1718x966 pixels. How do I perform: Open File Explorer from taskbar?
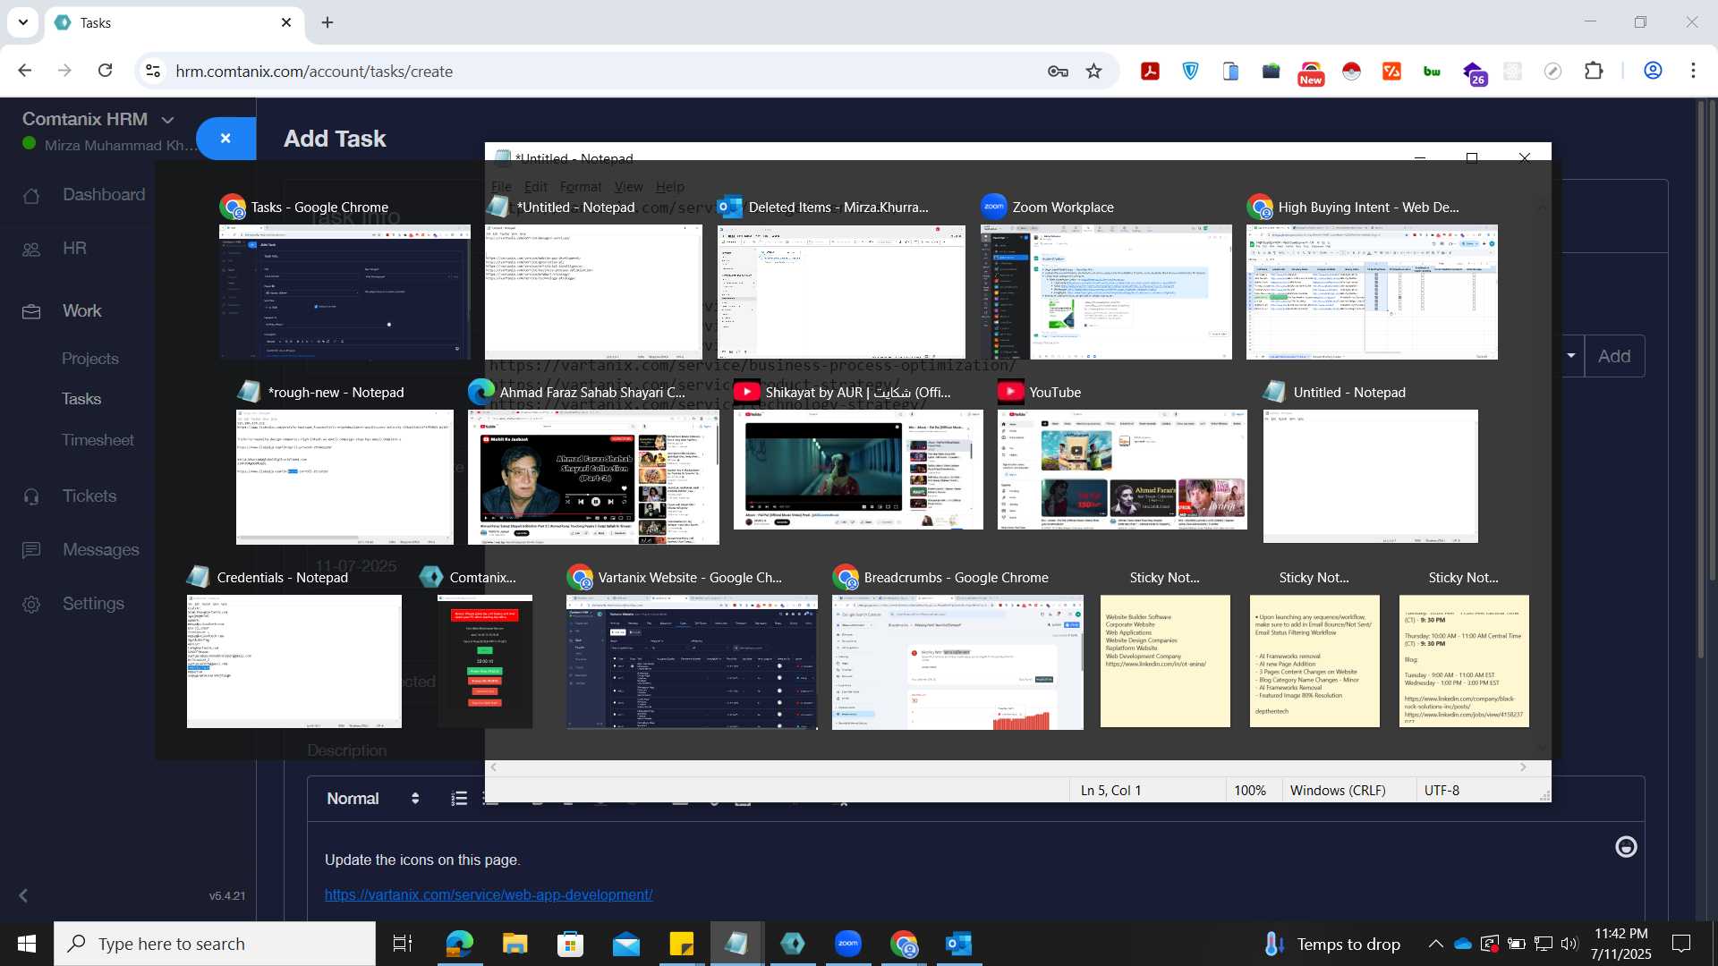tap(515, 944)
